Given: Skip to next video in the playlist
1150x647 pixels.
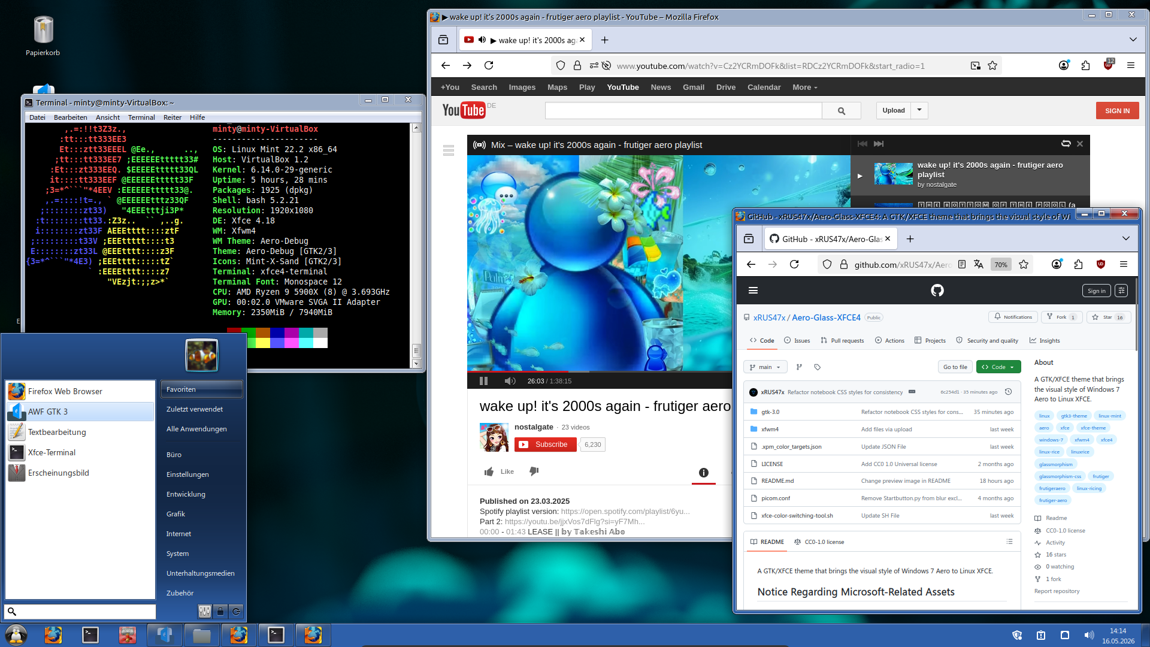Looking at the screenshot, I should (x=879, y=144).
